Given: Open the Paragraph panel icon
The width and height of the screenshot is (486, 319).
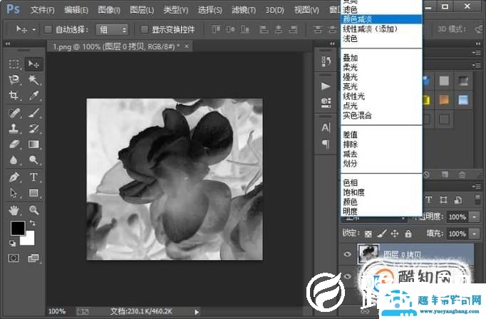Looking at the screenshot, I should coord(326,144).
